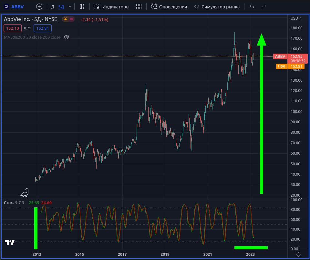
Task: Click the 2023 time axis label
Action: point(250,254)
